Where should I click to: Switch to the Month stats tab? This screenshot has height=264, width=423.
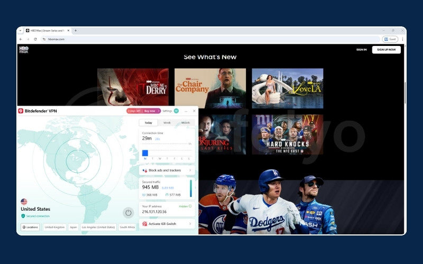(186, 123)
